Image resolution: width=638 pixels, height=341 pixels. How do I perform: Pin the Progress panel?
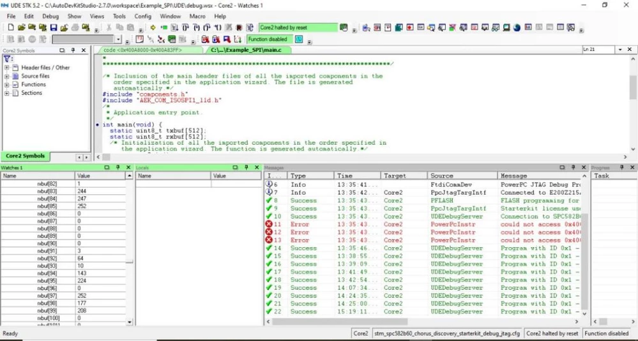click(622, 167)
